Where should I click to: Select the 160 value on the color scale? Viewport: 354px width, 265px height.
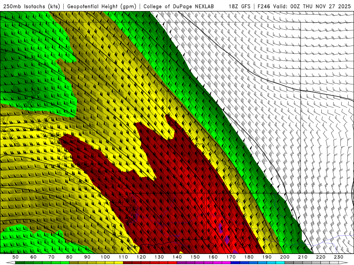[x=213, y=257]
